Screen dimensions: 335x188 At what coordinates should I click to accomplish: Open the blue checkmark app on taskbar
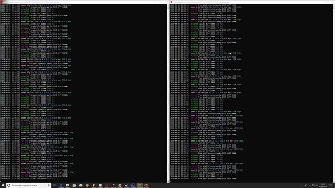click(x=127, y=185)
